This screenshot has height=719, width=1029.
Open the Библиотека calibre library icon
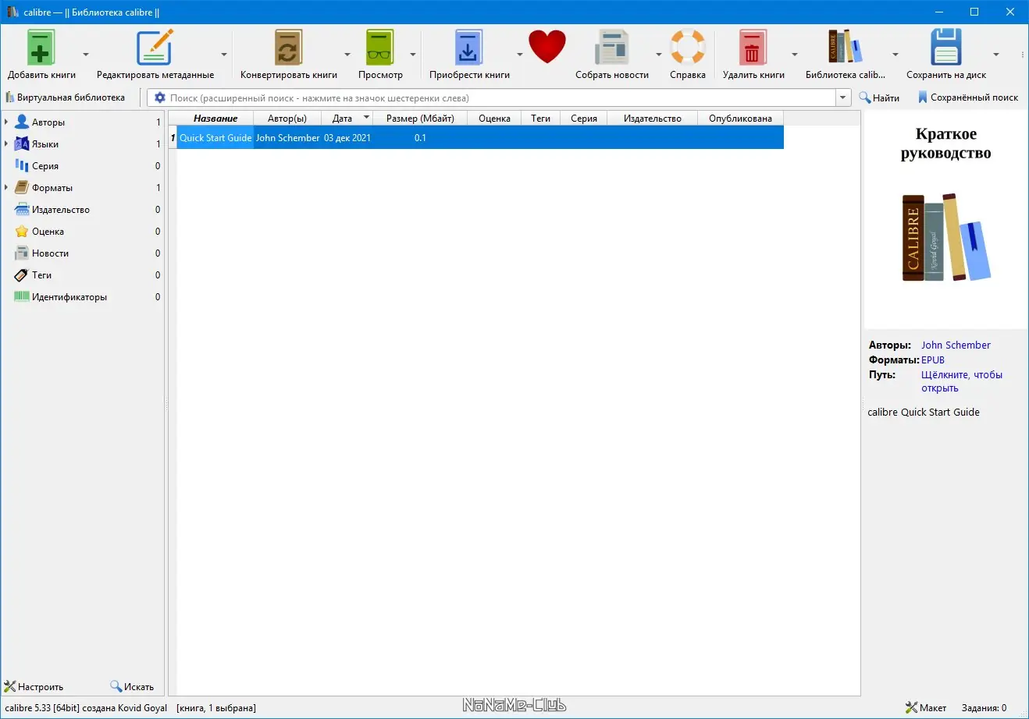pyautogui.click(x=846, y=48)
